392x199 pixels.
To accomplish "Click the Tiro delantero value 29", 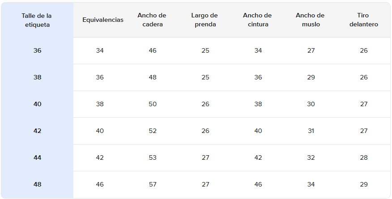I will [x=363, y=184].
